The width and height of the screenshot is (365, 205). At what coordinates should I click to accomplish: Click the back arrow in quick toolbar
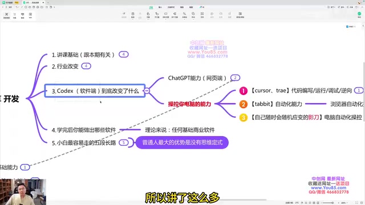(x=3, y=7)
